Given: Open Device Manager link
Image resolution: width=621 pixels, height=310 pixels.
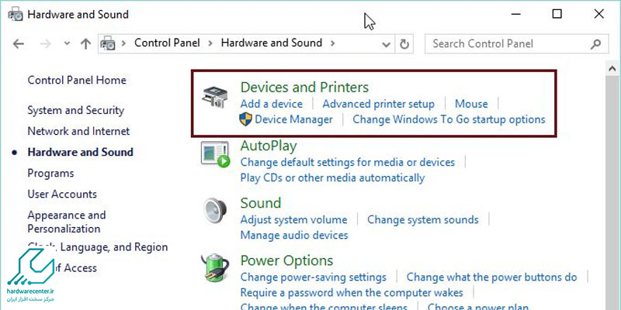Looking at the screenshot, I should click(294, 119).
